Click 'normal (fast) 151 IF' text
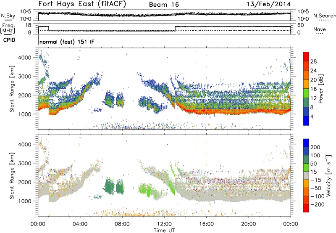This screenshot has width=336, height=233. click(67, 42)
